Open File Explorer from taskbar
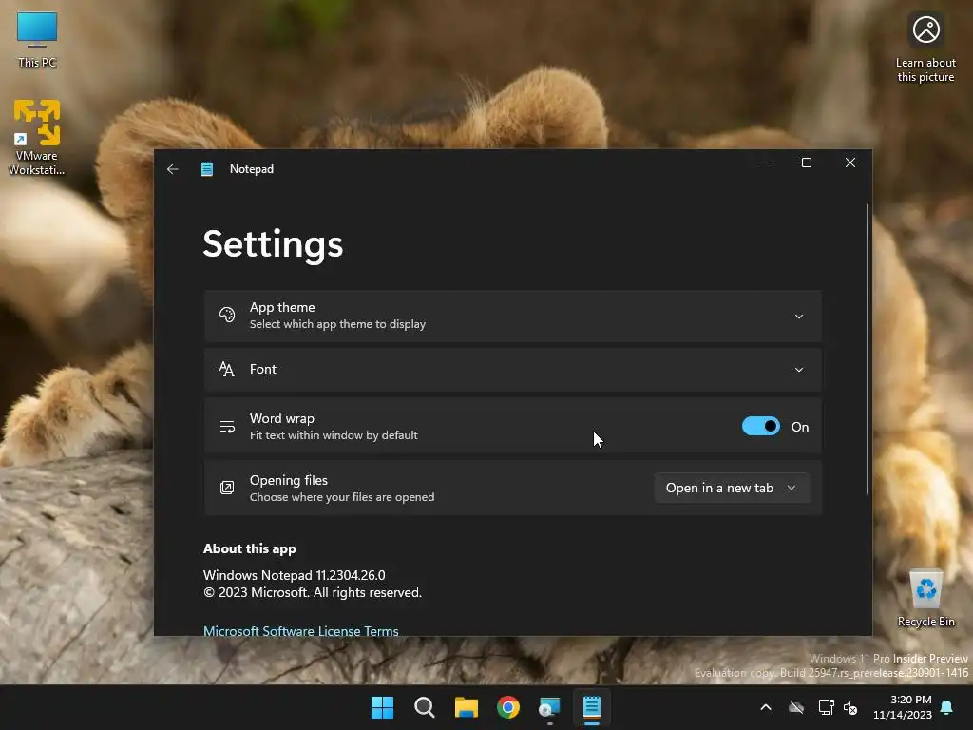The image size is (973, 730). 466,707
